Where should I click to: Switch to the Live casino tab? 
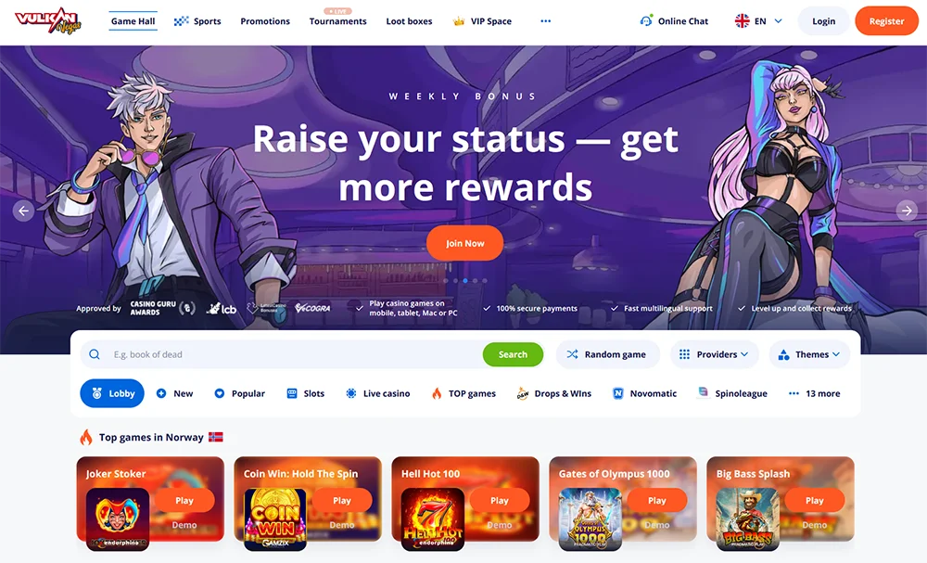click(378, 393)
